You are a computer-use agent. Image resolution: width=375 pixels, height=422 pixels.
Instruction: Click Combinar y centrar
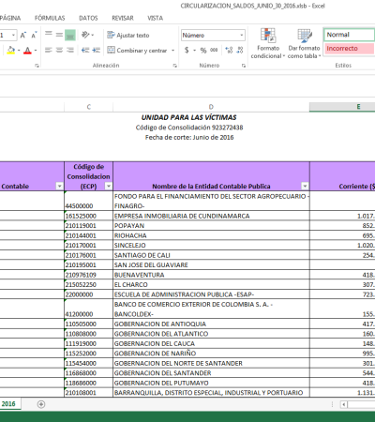[137, 51]
